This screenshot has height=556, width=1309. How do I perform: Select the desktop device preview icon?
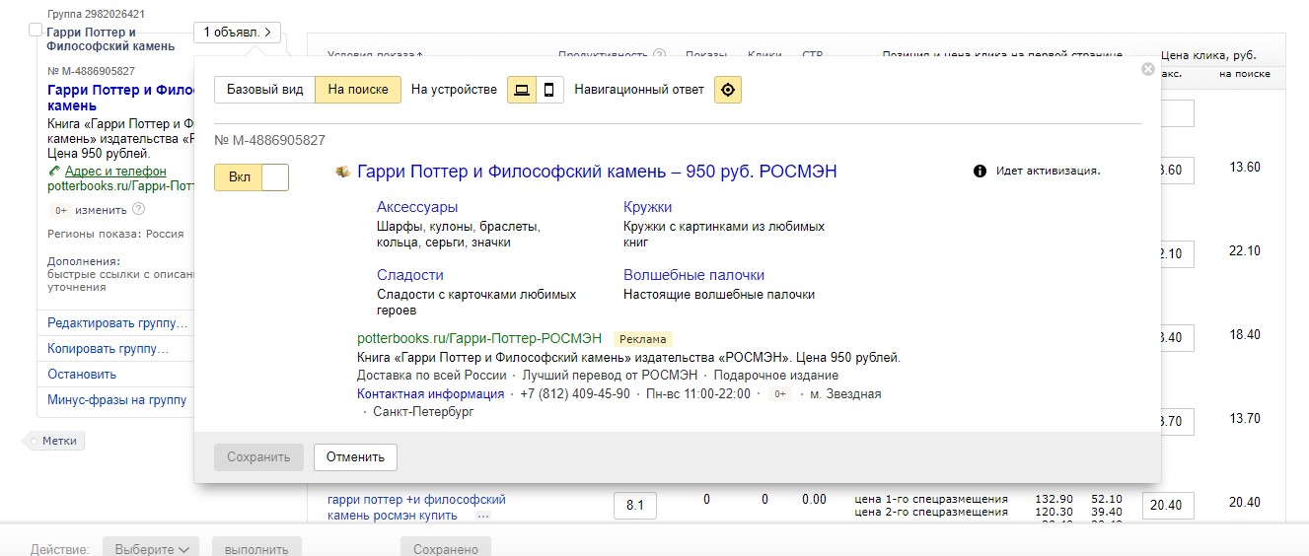522,90
